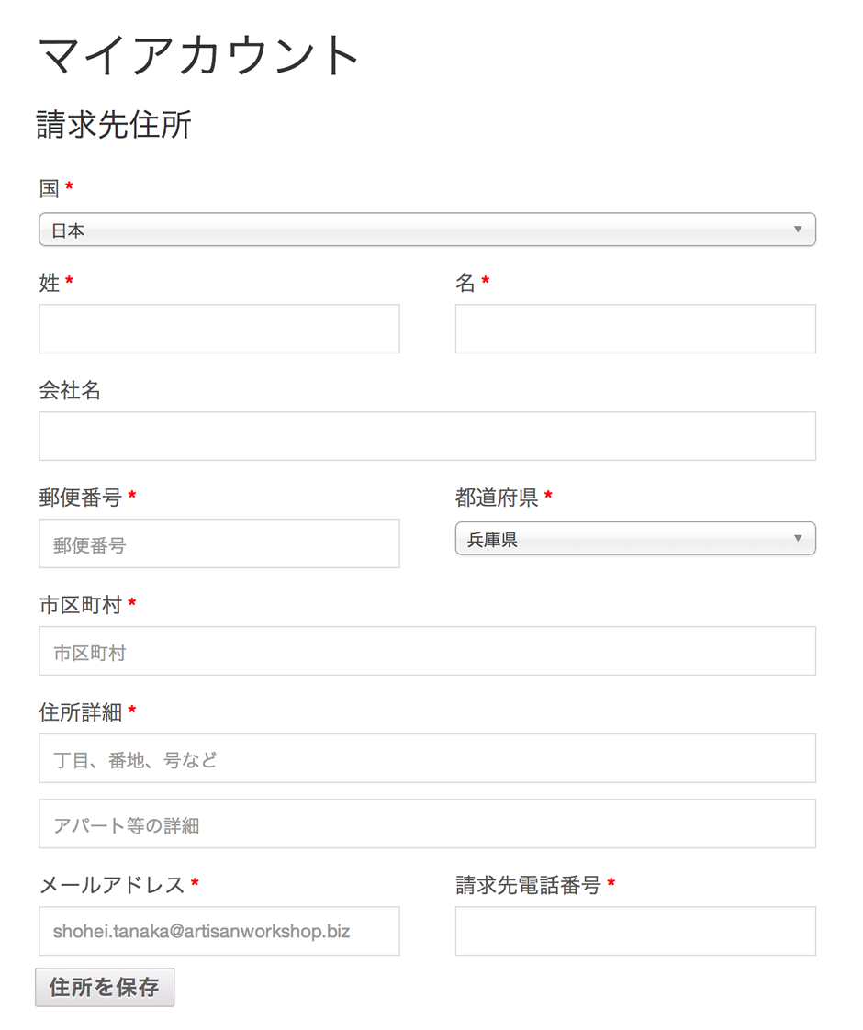Screen dimensions: 863x1030
Task: Open the 都道府県 dropdown showing 兵庫県
Action: click(635, 539)
